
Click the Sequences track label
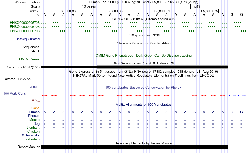(x=31, y=47)
